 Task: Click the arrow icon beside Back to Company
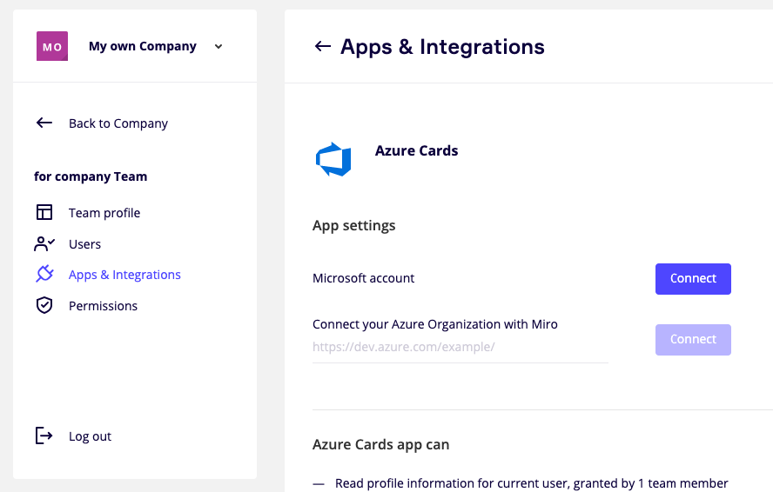pos(44,123)
